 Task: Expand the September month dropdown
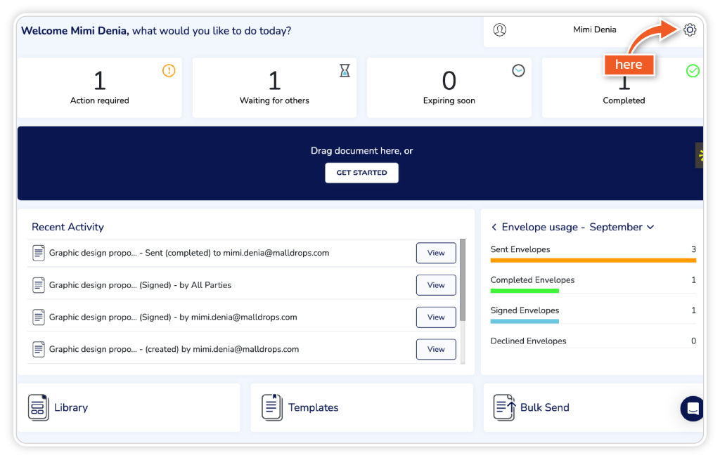pyautogui.click(x=650, y=227)
